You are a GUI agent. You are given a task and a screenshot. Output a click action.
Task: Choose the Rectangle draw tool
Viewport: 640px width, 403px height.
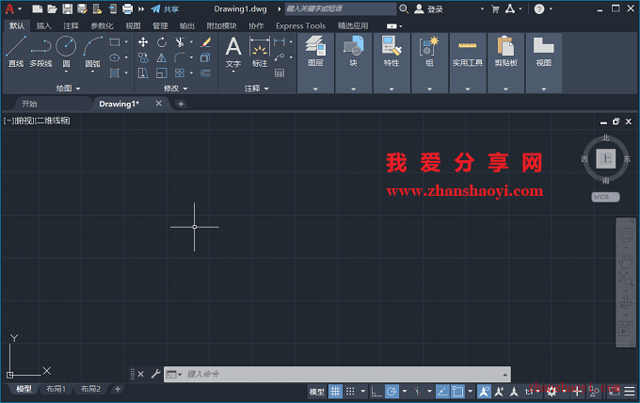click(115, 42)
